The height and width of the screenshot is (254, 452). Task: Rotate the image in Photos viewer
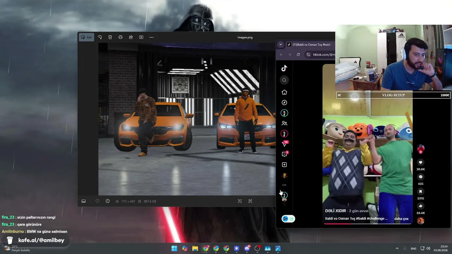pos(100,37)
